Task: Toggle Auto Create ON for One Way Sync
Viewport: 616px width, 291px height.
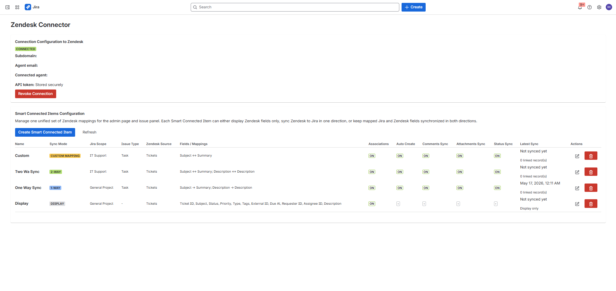Action: (x=400, y=188)
